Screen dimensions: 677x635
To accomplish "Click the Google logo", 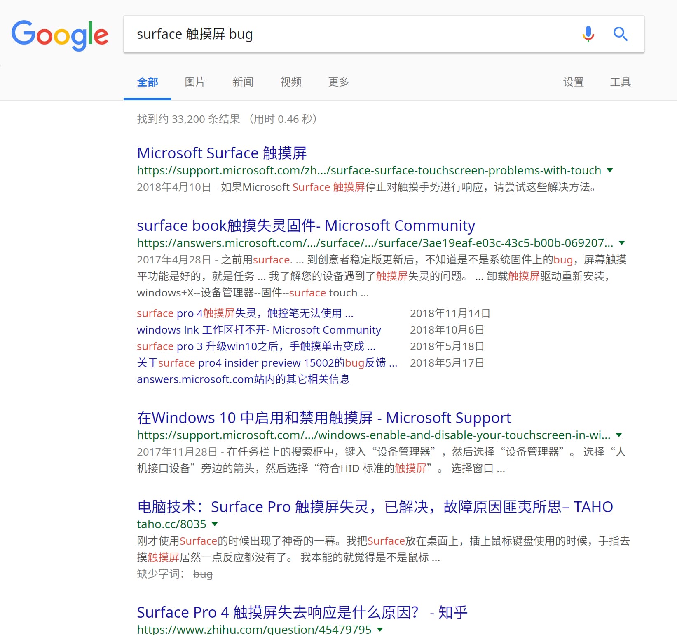I will (x=60, y=35).
